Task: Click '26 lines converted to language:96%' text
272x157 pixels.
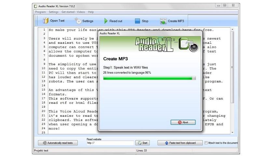Action: pos(127,73)
